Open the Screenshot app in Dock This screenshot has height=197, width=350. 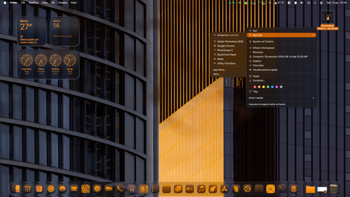tap(271, 189)
